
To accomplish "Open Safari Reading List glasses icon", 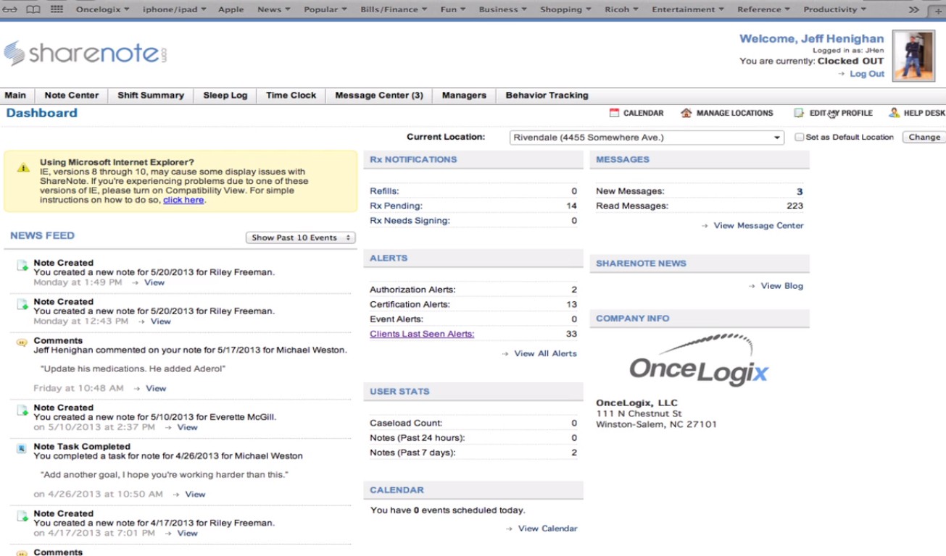I will coord(10,9).
